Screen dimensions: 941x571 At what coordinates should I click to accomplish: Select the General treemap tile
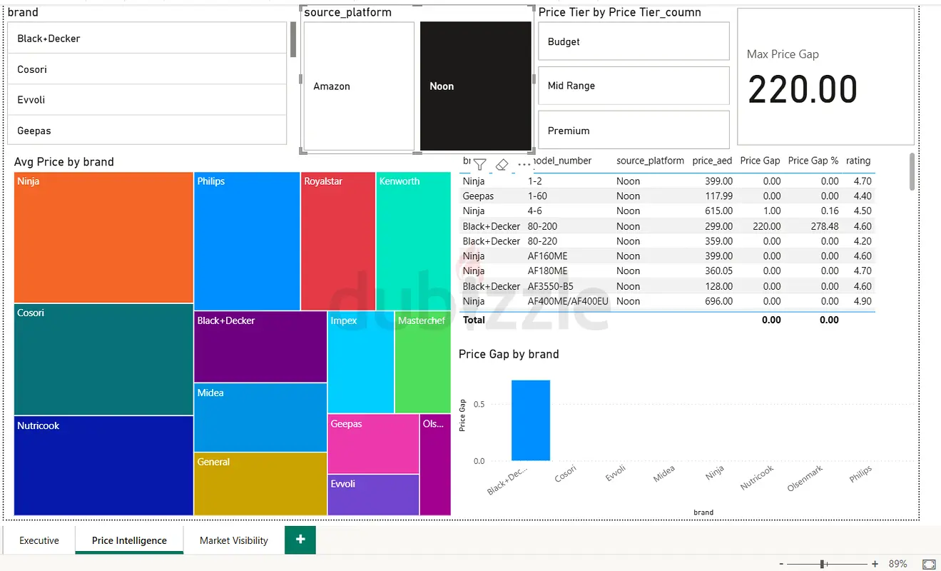pyautogui.click(x=260, y=484)
